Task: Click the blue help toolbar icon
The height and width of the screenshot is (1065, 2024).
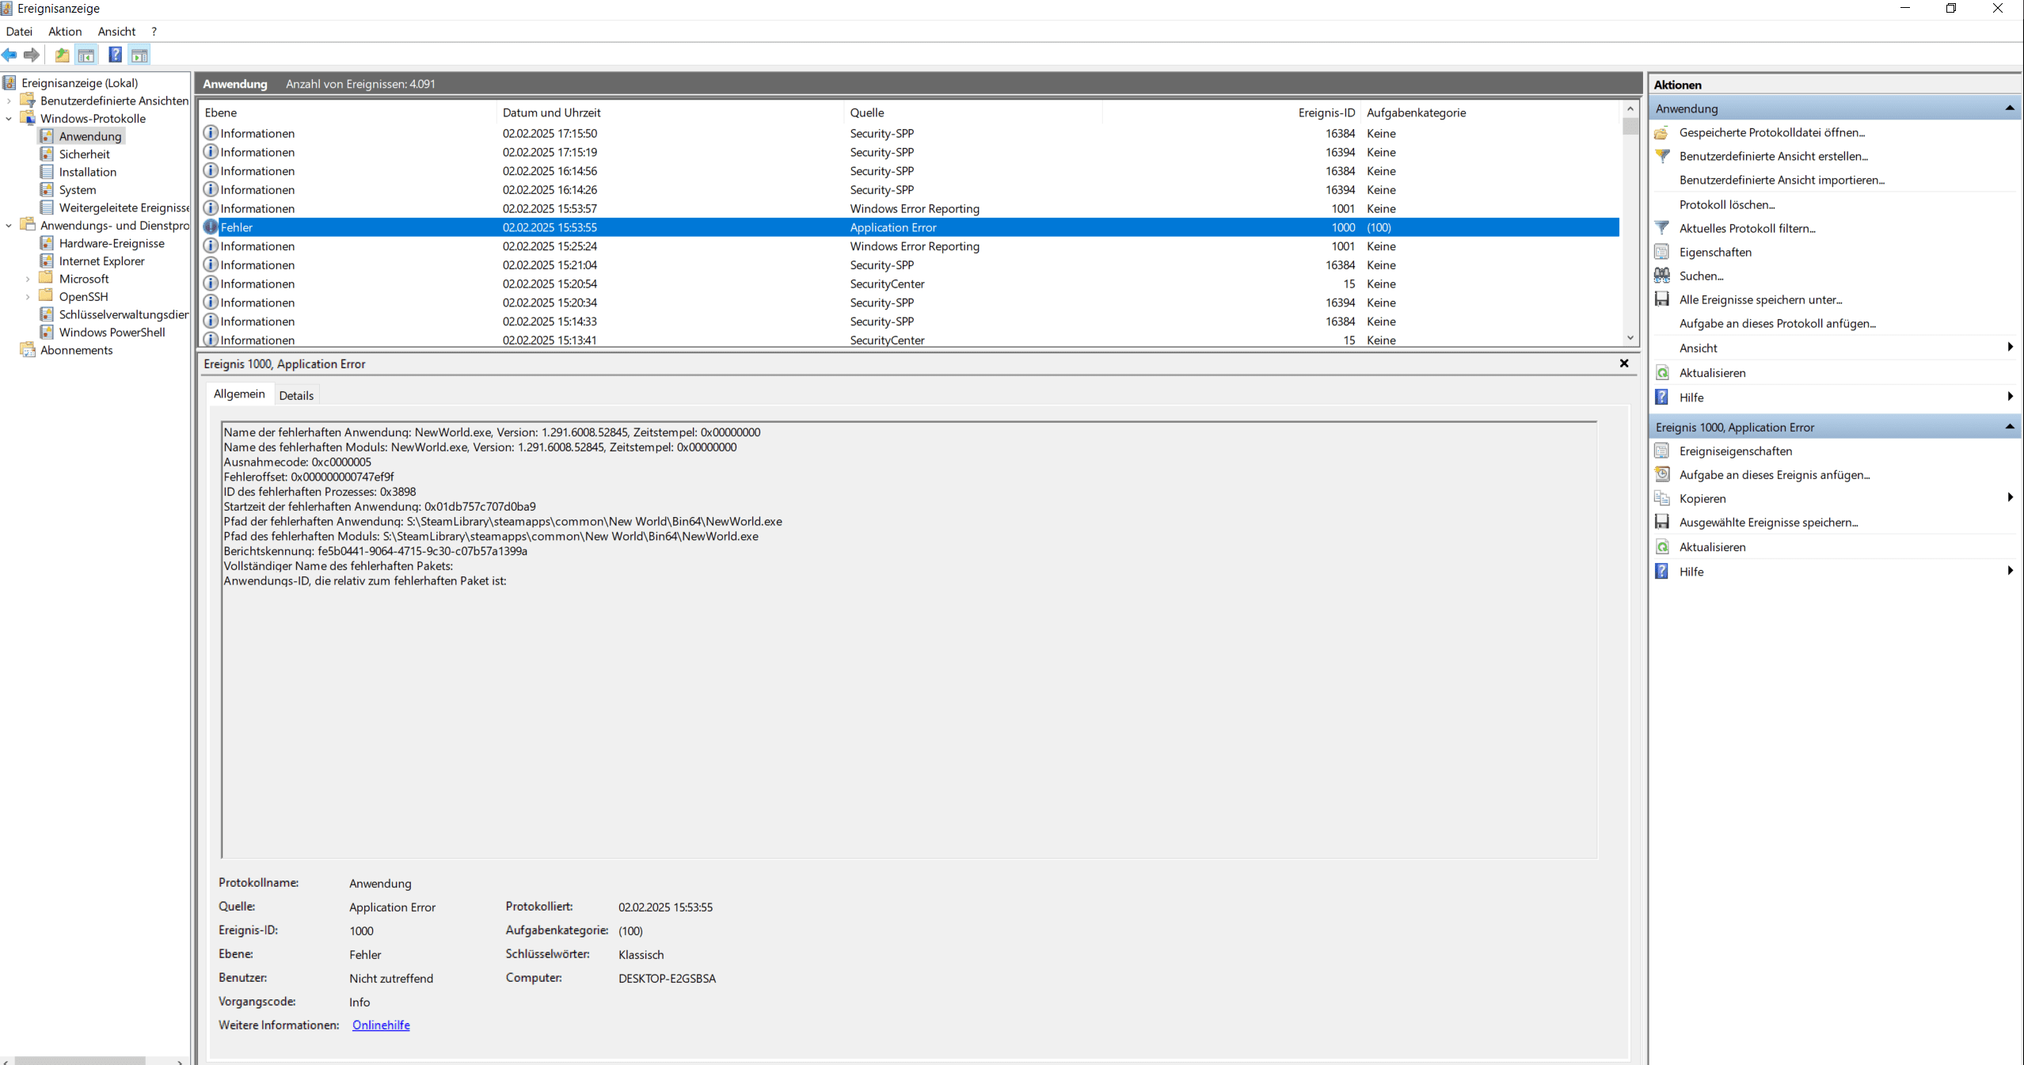Action: (115, 55)
